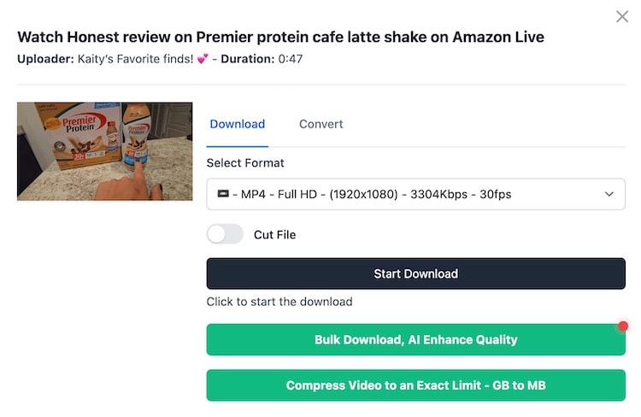
Task: Click the Premier Protein video thumbnail
Action: [x=104, y=151]
